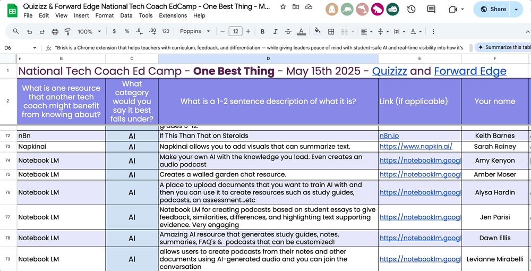Open the Extensions menu
Screen dimensions: 531x271
pos(173,15)
